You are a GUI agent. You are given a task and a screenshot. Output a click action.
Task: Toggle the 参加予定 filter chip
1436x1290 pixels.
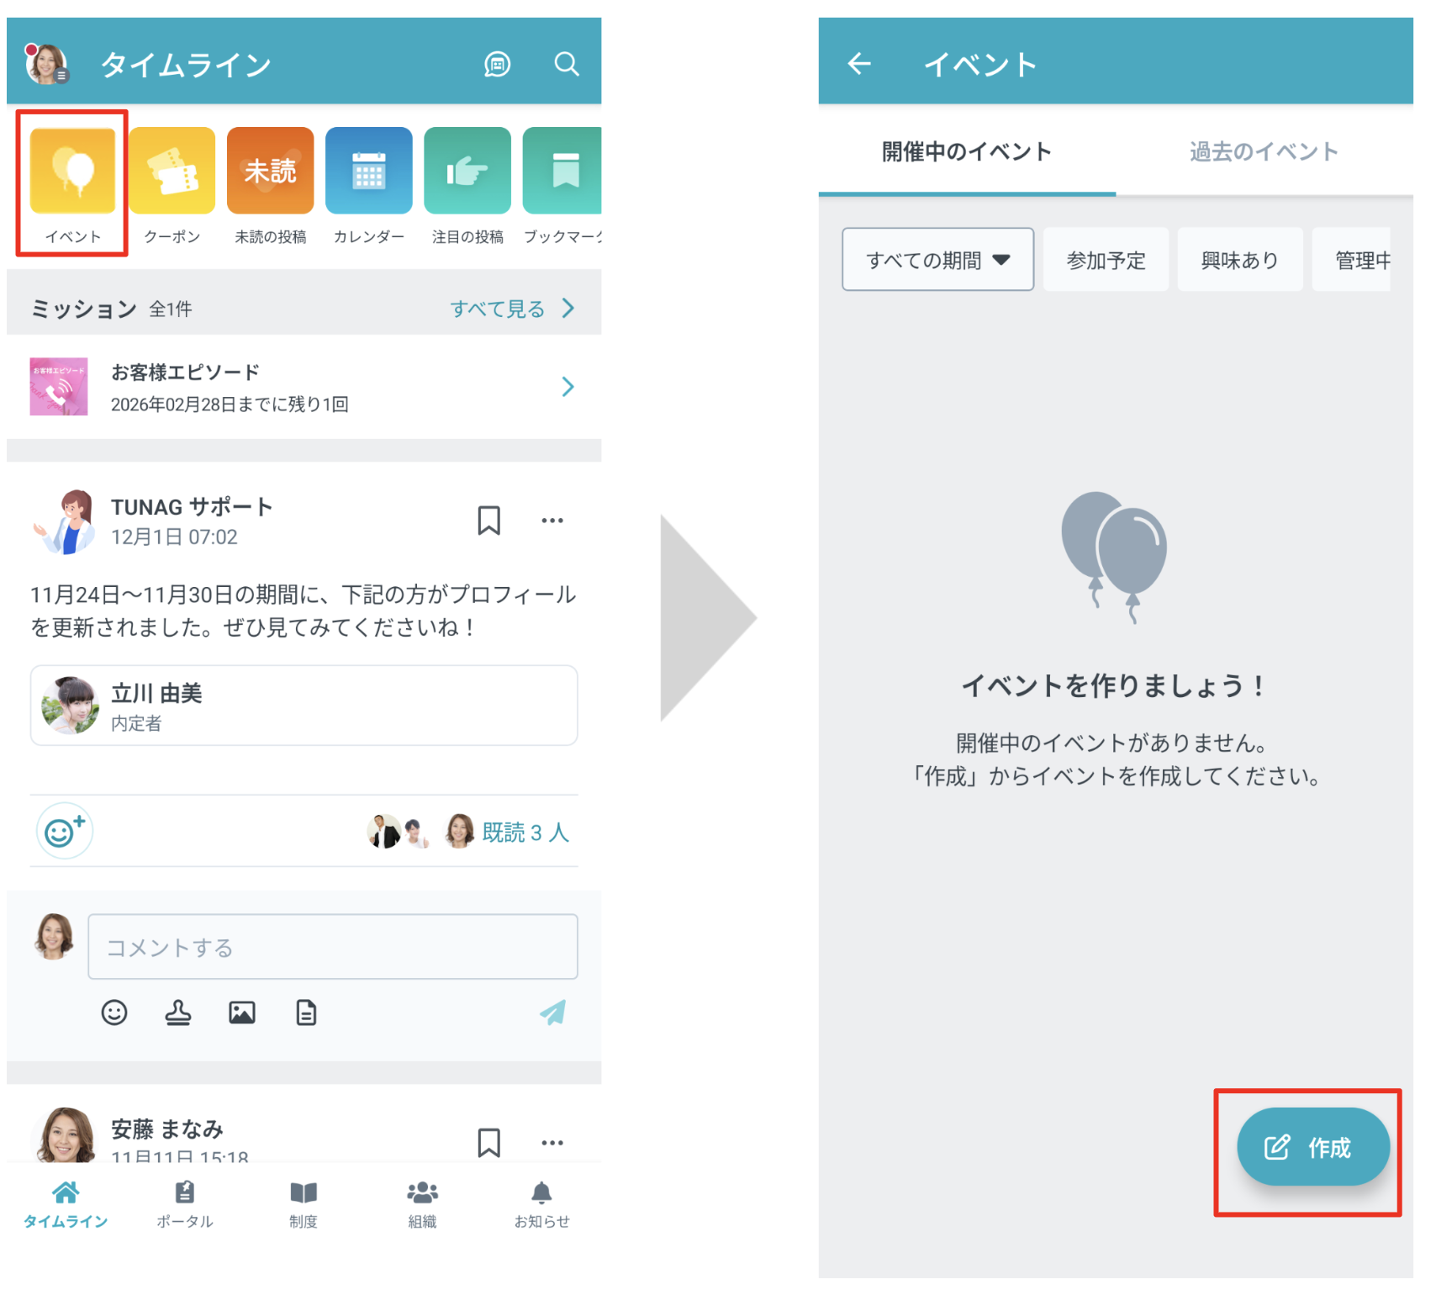coord(1106,261)
